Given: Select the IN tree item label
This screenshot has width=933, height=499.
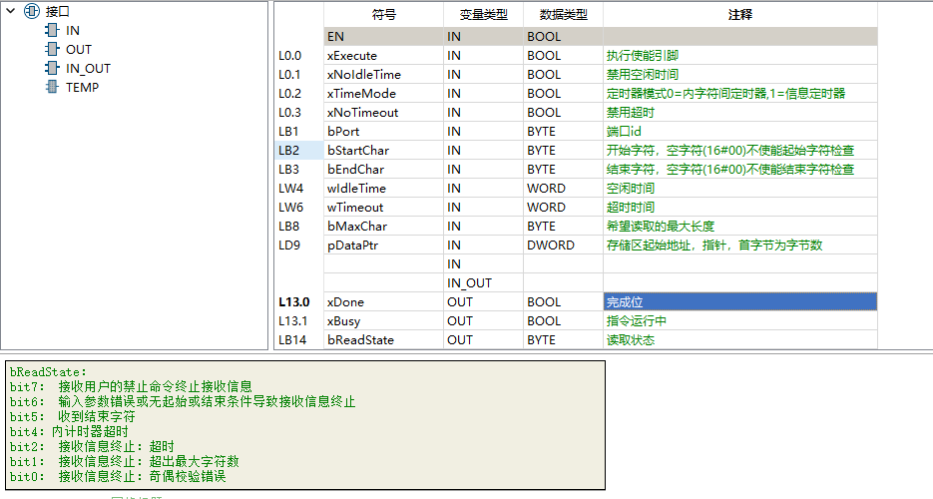Looking at the screenshot, I should pos(73,30).
